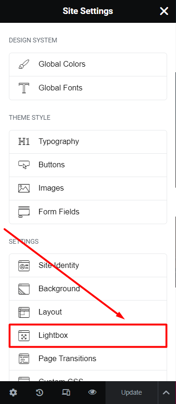This screenshot has height=404, width=176.
Task: Open the gear settings in bottom bar
Action: (13, 393)
